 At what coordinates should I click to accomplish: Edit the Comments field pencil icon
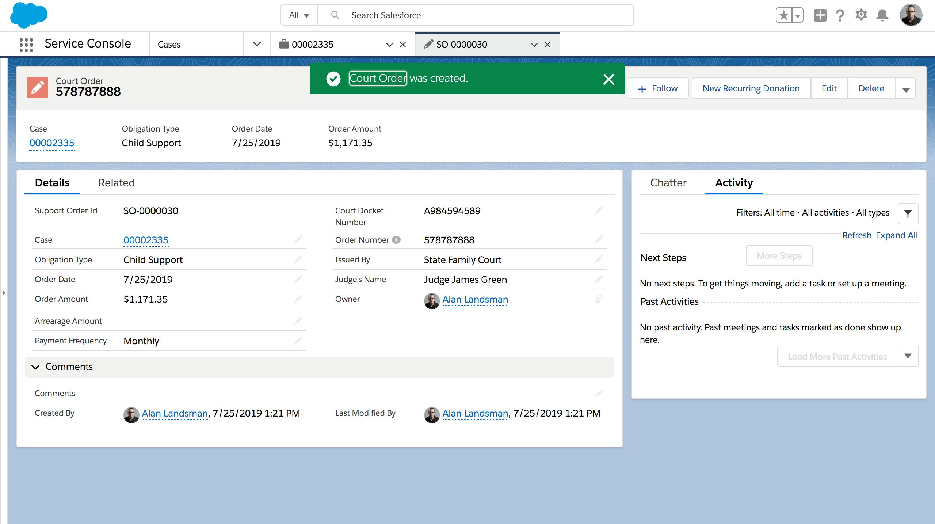coord(599,393)
